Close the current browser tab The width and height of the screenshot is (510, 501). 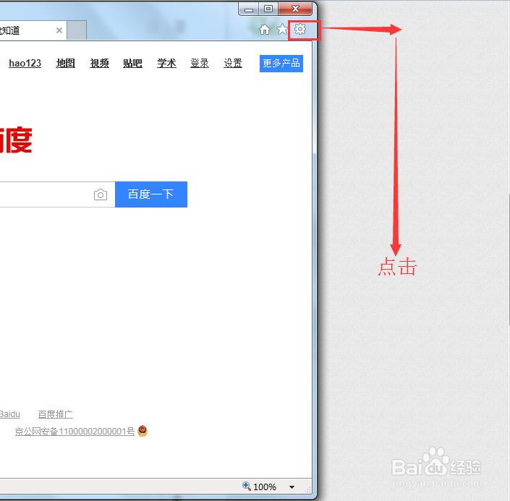(x=59, y=30)
